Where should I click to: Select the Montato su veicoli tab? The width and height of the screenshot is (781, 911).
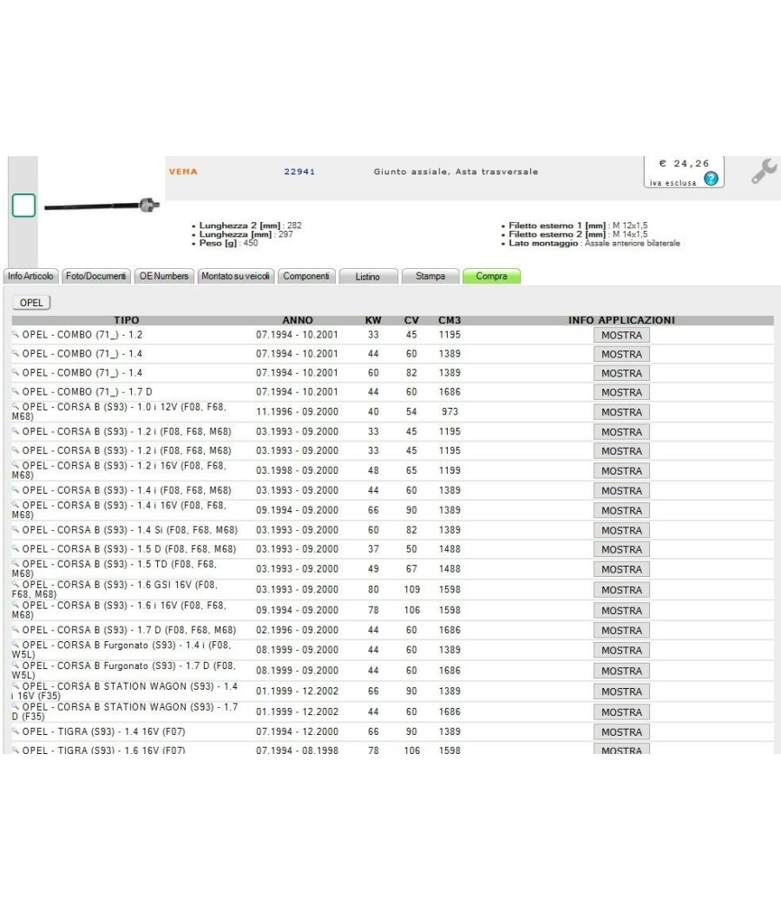235,277
